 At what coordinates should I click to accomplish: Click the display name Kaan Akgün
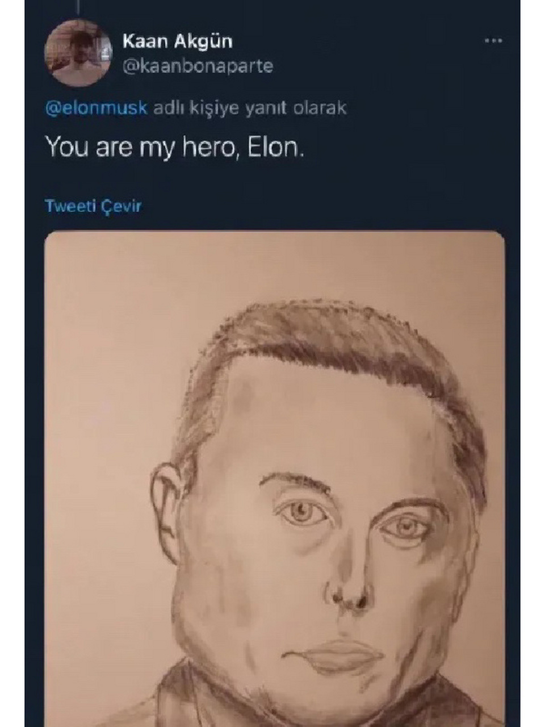pyautogui.click(x=178, y=41)
